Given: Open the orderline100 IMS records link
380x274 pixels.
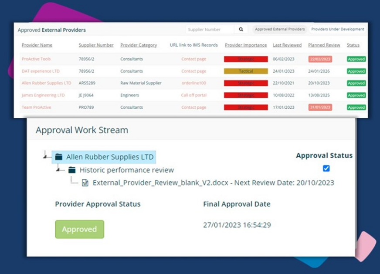Looking at the screenshot, I should (x=193, y=83).
